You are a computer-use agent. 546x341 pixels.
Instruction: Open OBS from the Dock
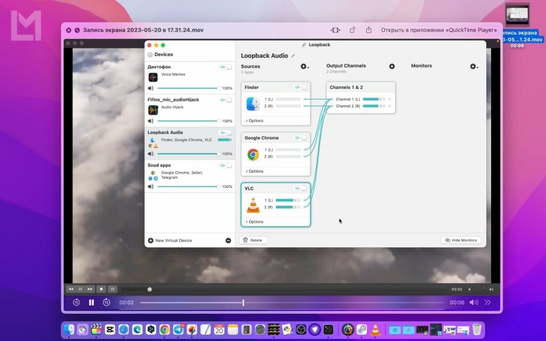click(x=301, y=329)
